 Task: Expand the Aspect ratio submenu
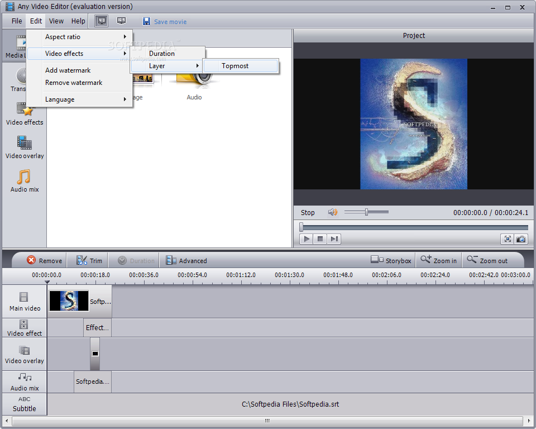(80, 37)
